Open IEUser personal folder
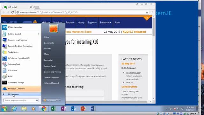The width and height of the screenshot is (204, 115). click(x=47, y=37)
